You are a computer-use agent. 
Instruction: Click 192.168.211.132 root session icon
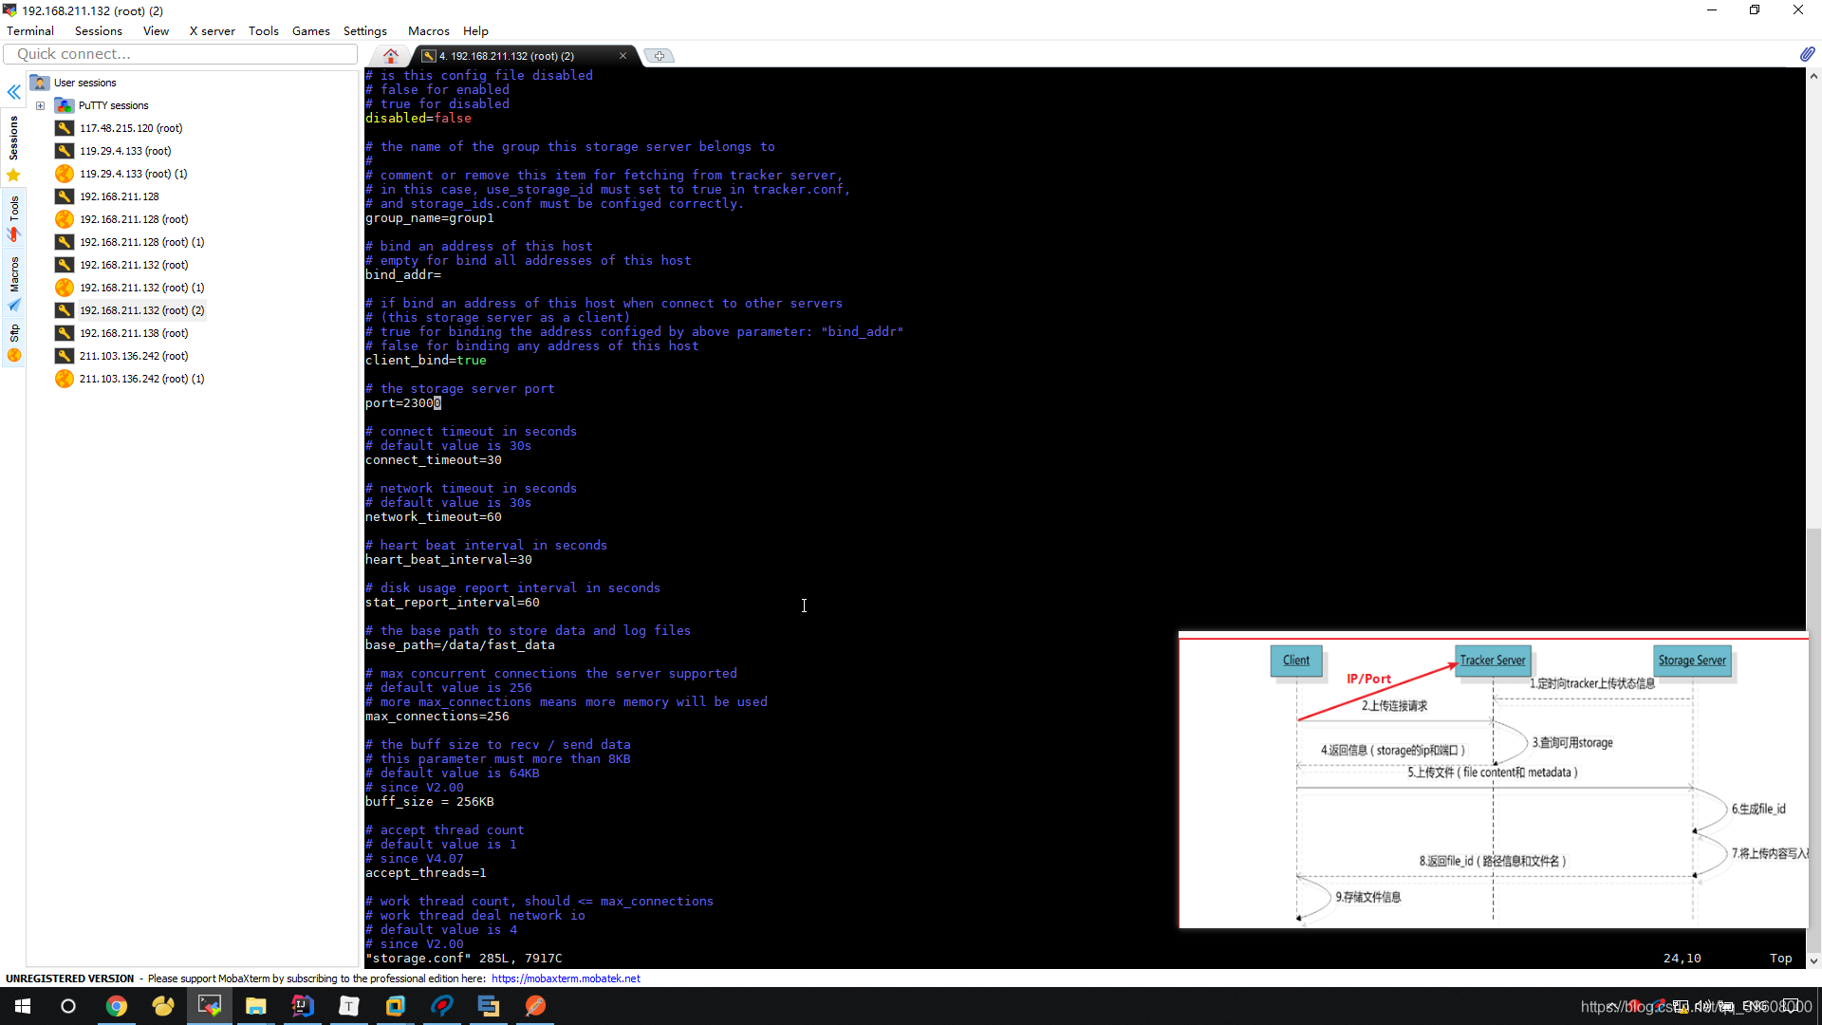[x=64, y=264]
